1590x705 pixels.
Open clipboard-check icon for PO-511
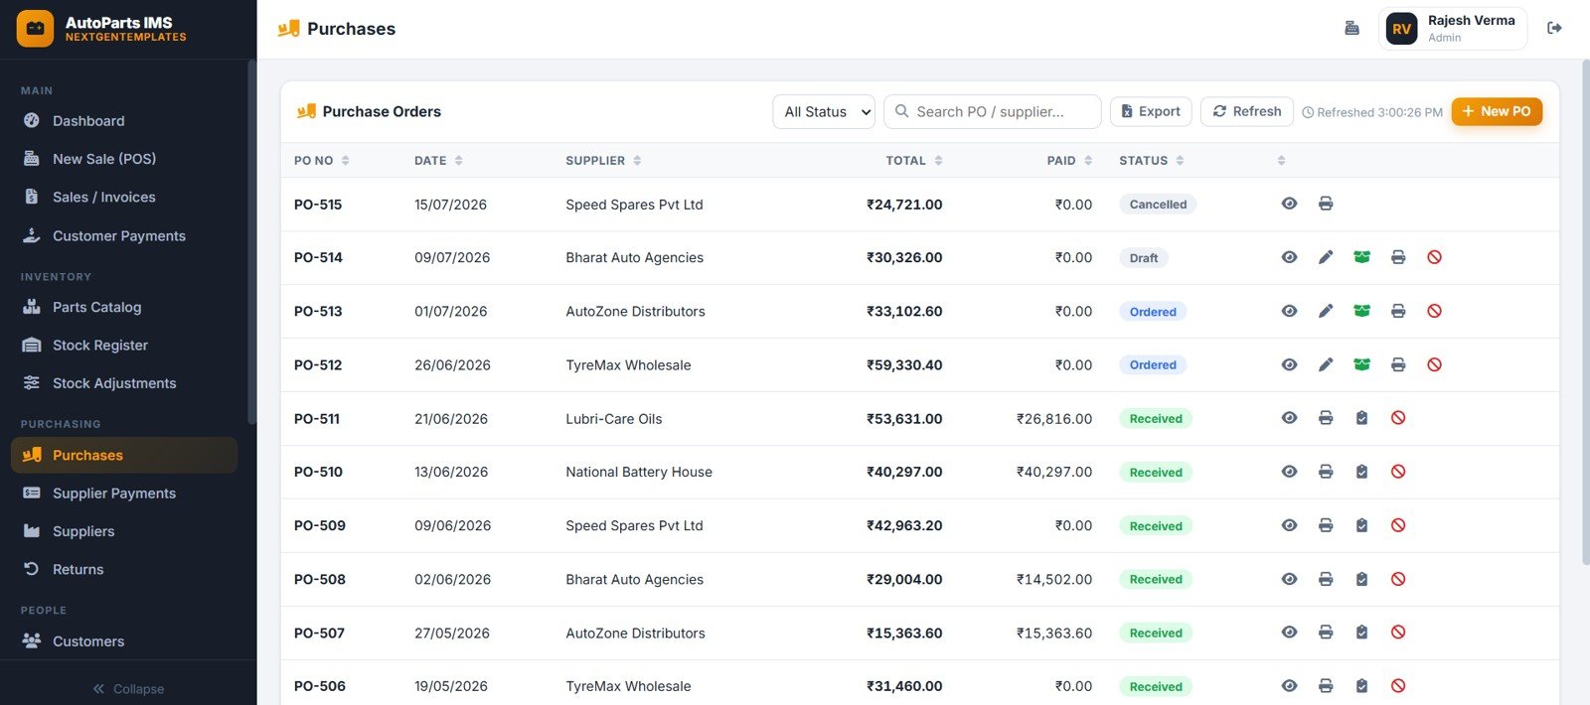click(x=1361, y=418)
